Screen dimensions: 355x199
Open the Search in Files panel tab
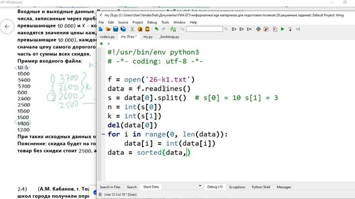pos(110,187)
